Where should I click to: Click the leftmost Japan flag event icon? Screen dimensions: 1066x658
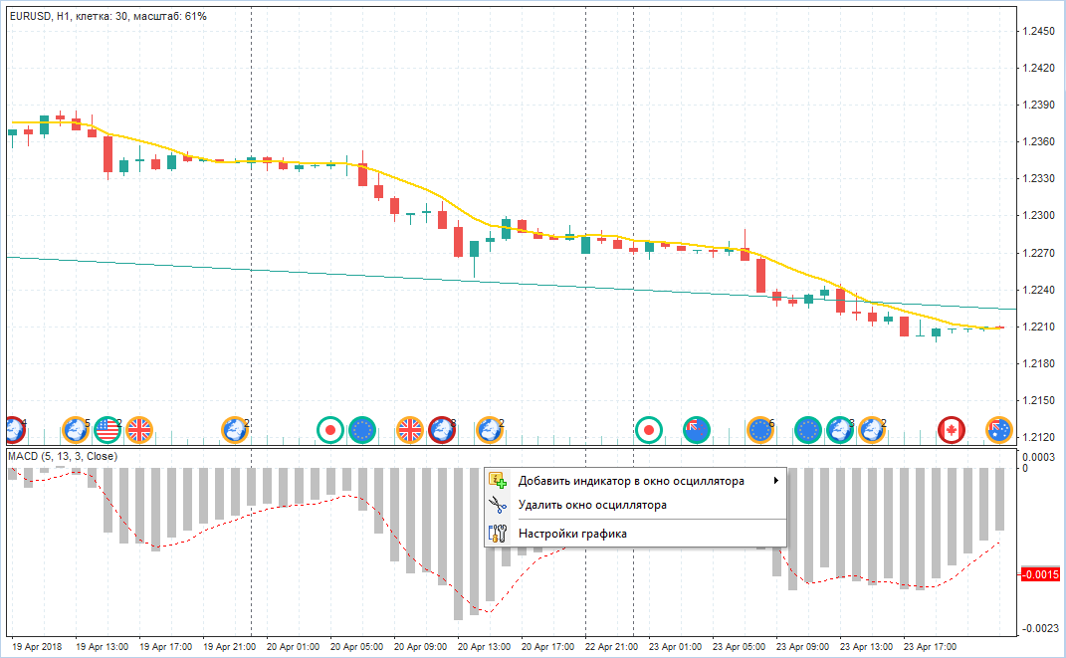[x=329, y=430]
